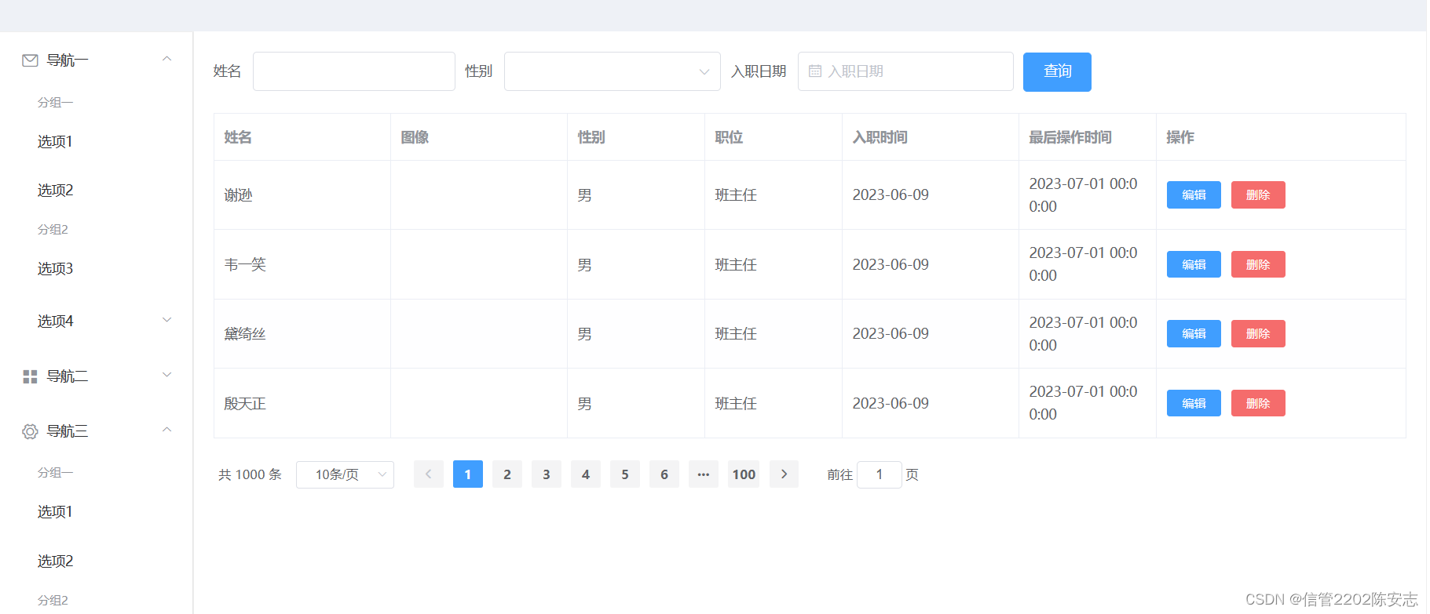Click the name cell 殷天正
The width and height of the screenshot is (1430, 614).
pyautogui.click(x=245, y=404)
